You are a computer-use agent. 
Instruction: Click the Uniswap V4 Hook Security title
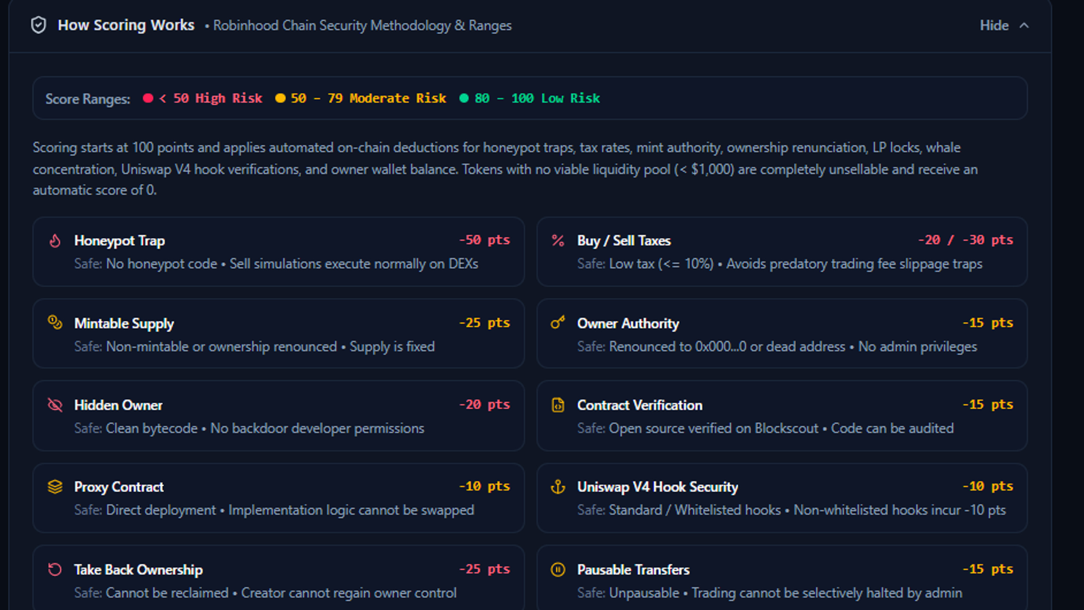657,487
